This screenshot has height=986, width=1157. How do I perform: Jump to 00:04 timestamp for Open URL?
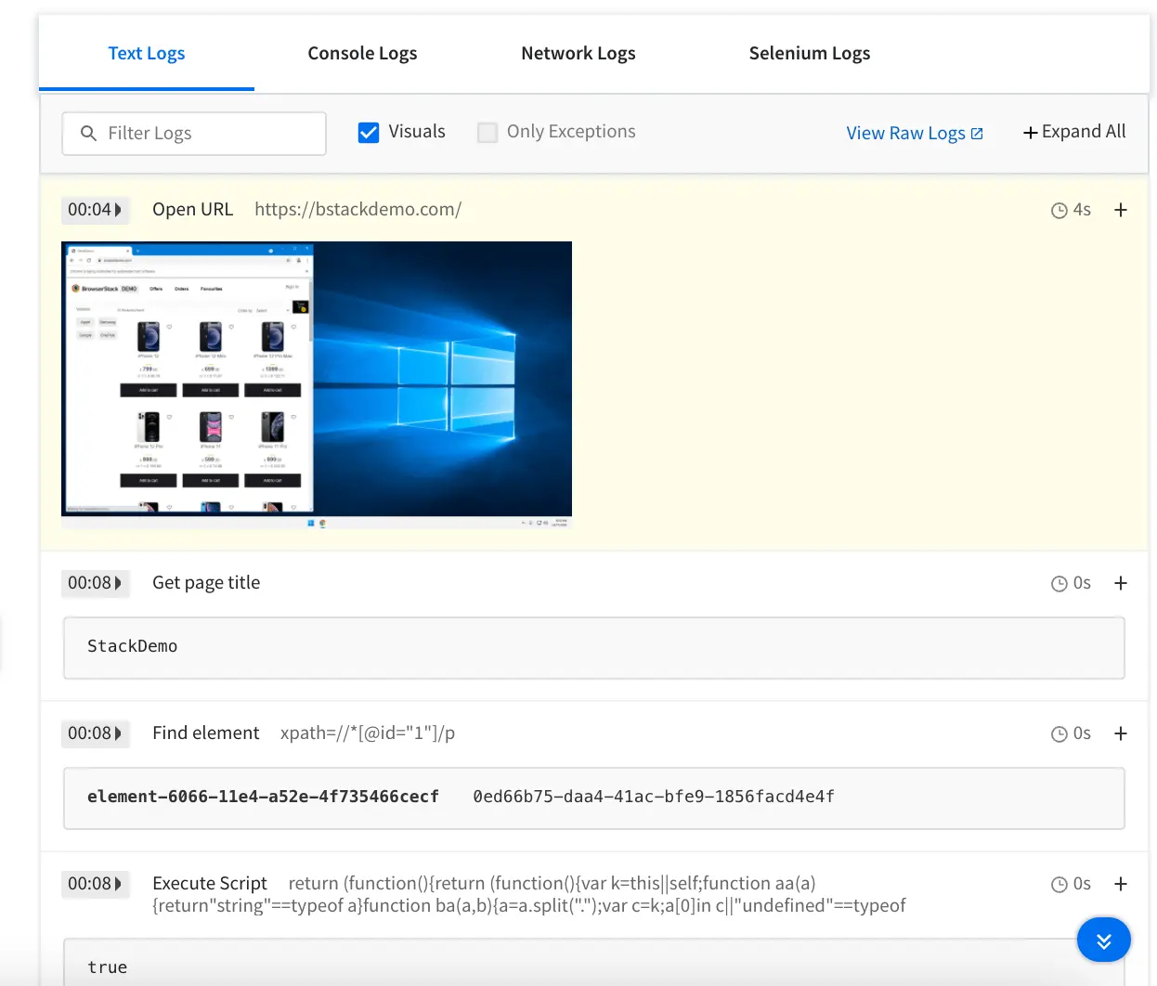[x=95, y=210]
